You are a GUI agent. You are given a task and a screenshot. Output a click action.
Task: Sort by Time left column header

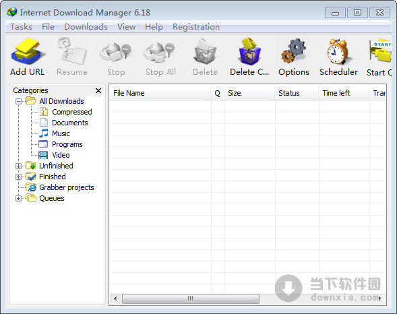pos(344,93)
